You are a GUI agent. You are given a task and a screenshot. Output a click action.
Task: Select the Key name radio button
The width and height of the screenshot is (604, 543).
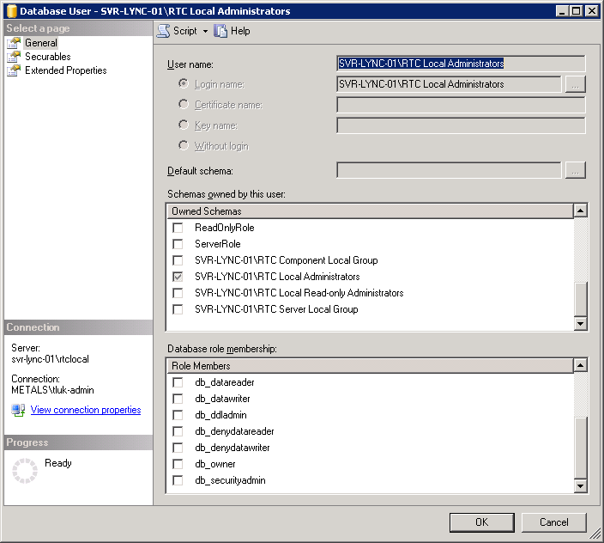tap(184, 125)
